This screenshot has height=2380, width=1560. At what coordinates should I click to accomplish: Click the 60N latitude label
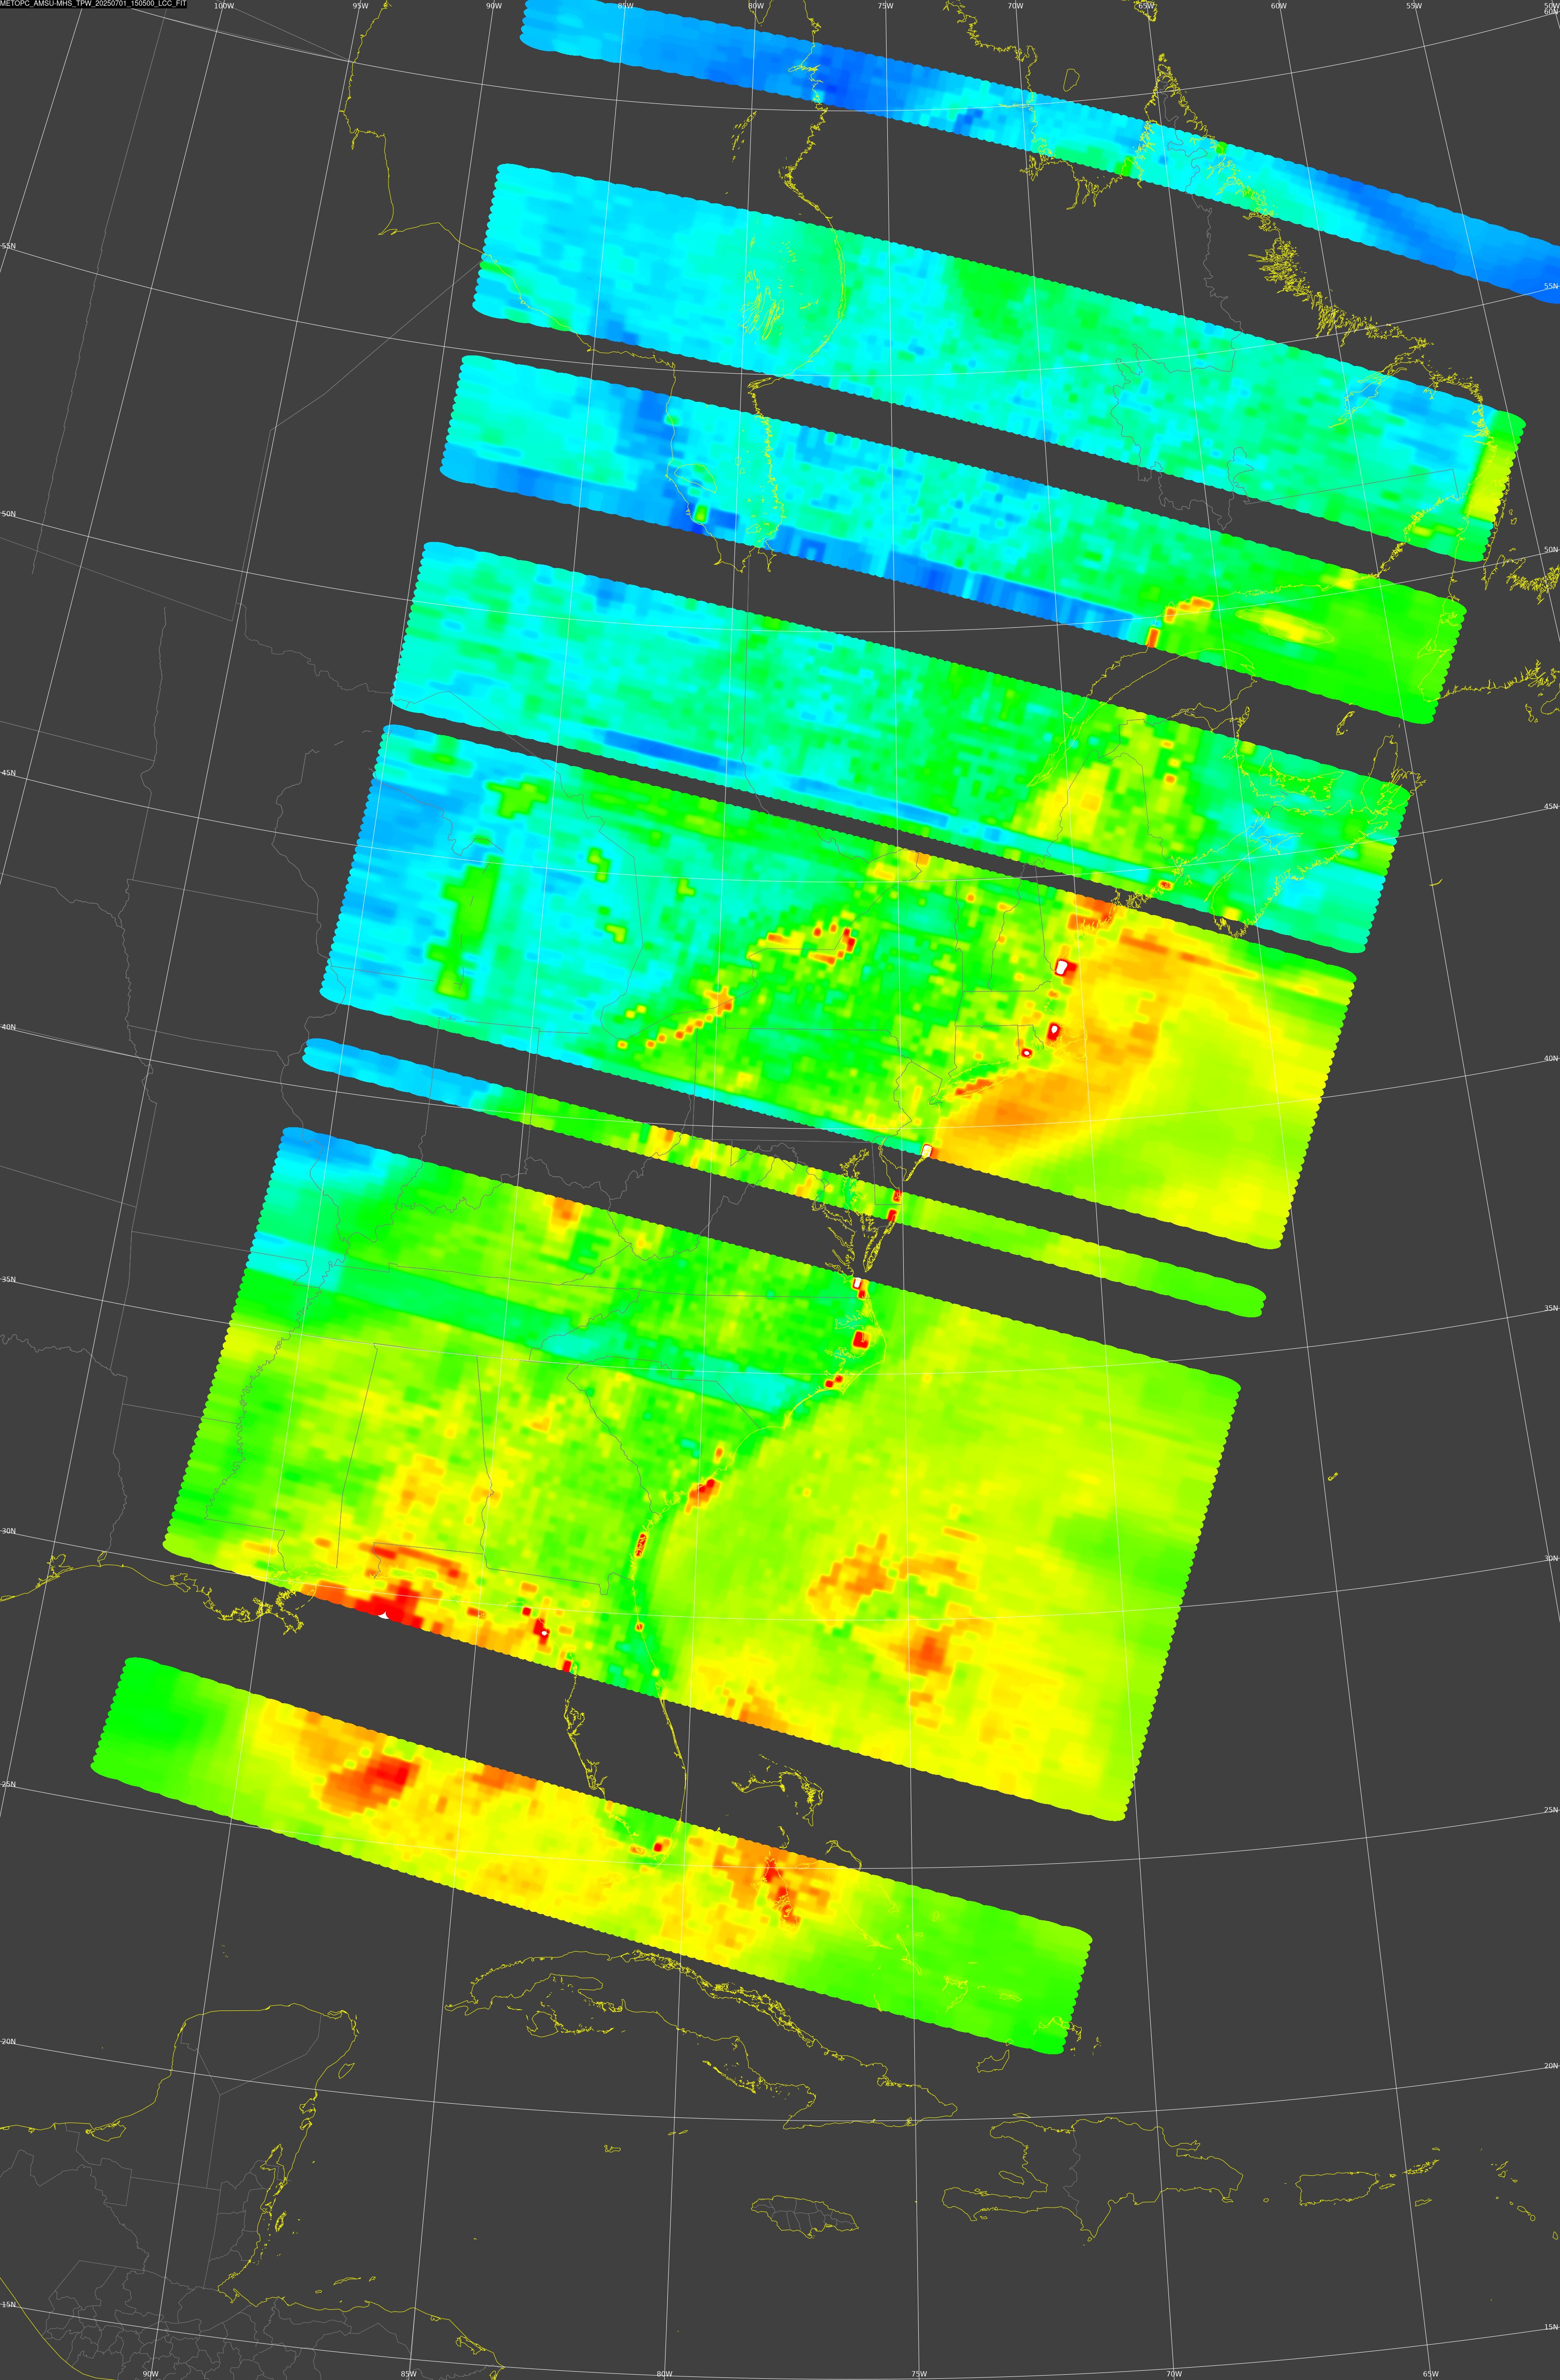pyautogui.click(x=1551, y=13)
